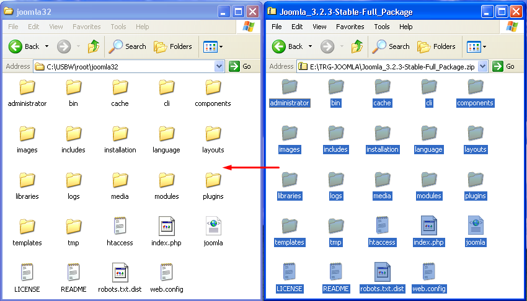Open File menu in zip package window
The width and height of the screenshot is (527, 301).
tap(277, 27)
